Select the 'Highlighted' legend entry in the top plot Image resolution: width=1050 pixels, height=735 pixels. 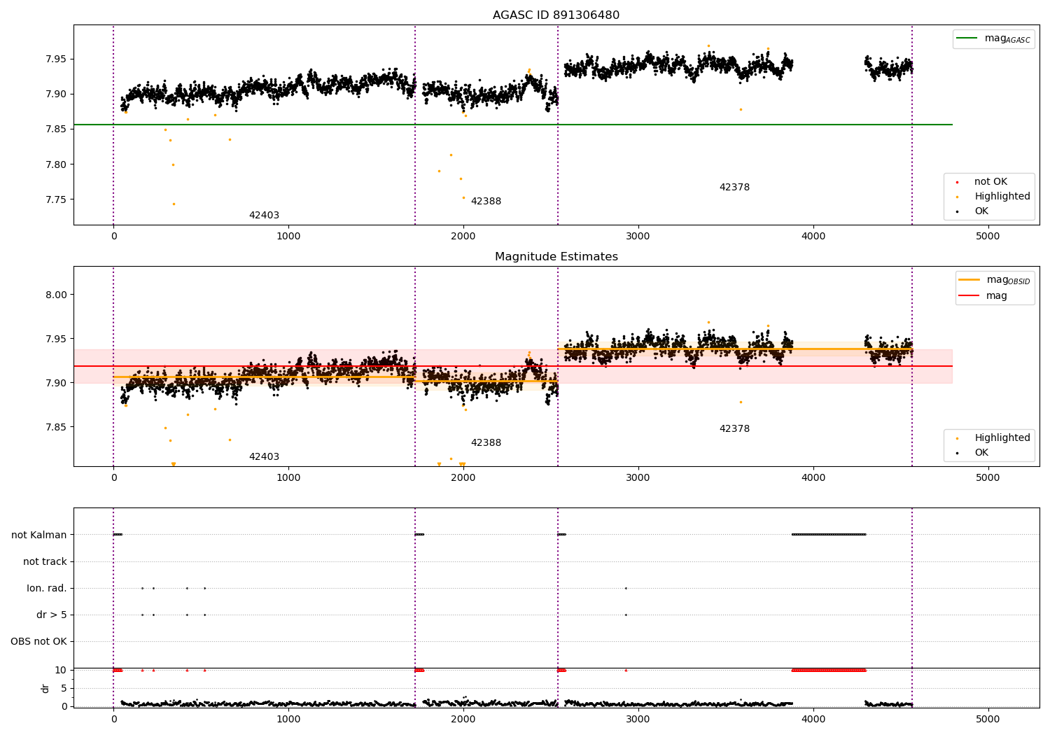[x=1002, y=197]
